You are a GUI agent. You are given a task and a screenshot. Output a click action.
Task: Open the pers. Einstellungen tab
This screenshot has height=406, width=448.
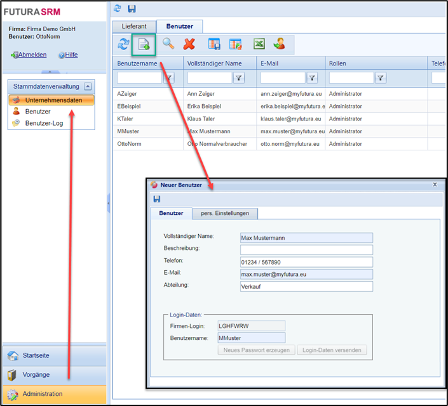click(225, 213)
